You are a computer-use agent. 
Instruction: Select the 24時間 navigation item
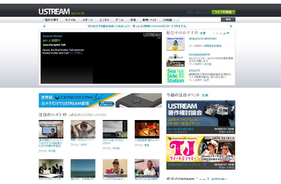pyautogui.click(x=167, y=20)
